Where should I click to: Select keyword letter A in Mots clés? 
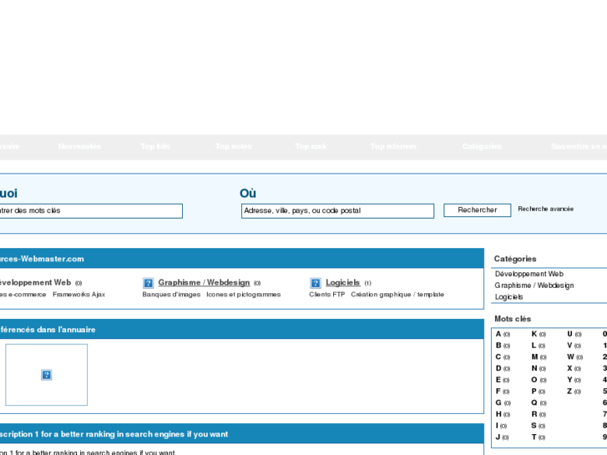(x=498, y=334)
